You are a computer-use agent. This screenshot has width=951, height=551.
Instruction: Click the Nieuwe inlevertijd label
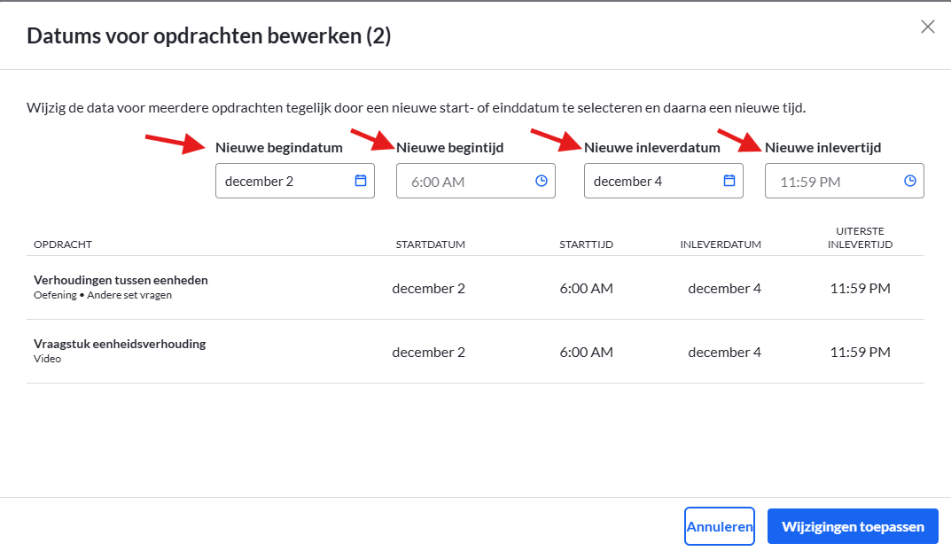[x=823, y=147]
